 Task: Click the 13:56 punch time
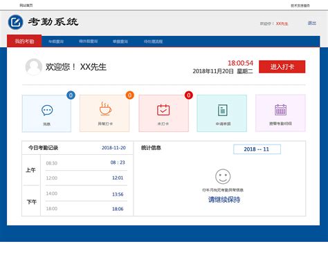(x=118, y=194)
